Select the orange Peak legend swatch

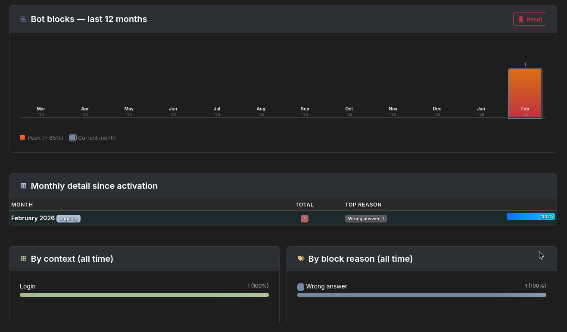click(x=22, y=138)
